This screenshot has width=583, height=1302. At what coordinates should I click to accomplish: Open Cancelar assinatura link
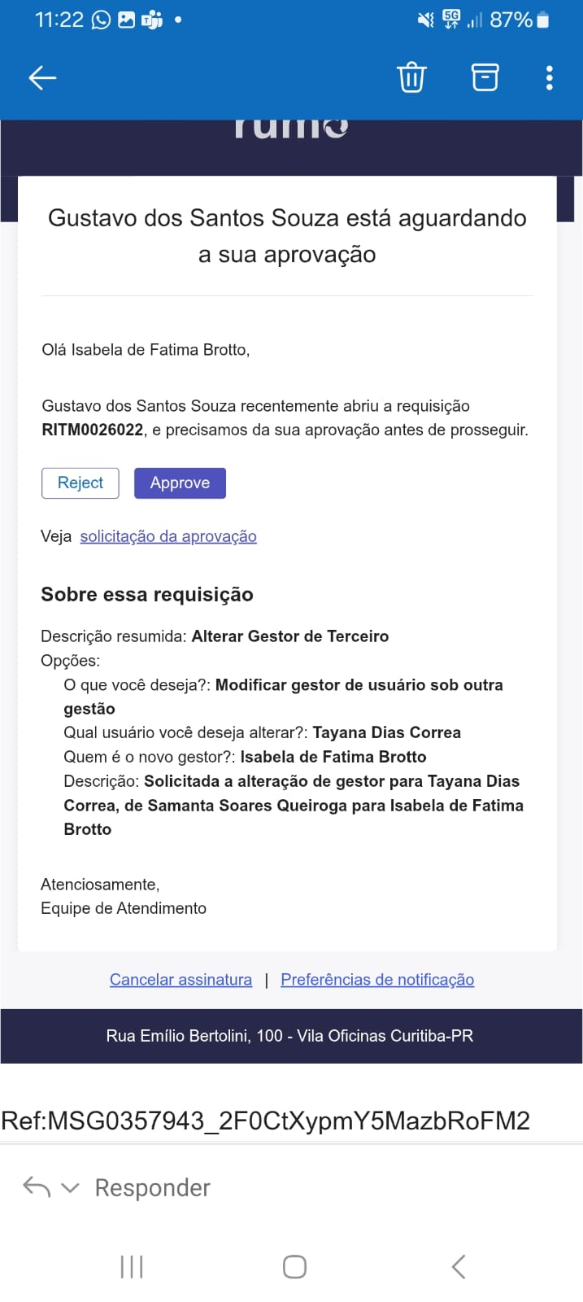(181, 980)
